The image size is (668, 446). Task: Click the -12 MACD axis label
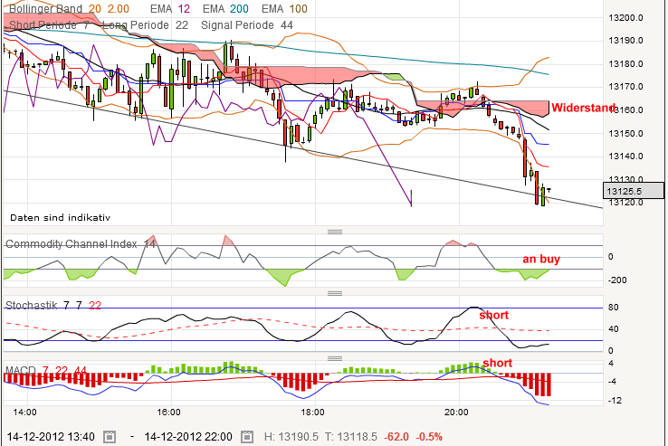(615, 401)
